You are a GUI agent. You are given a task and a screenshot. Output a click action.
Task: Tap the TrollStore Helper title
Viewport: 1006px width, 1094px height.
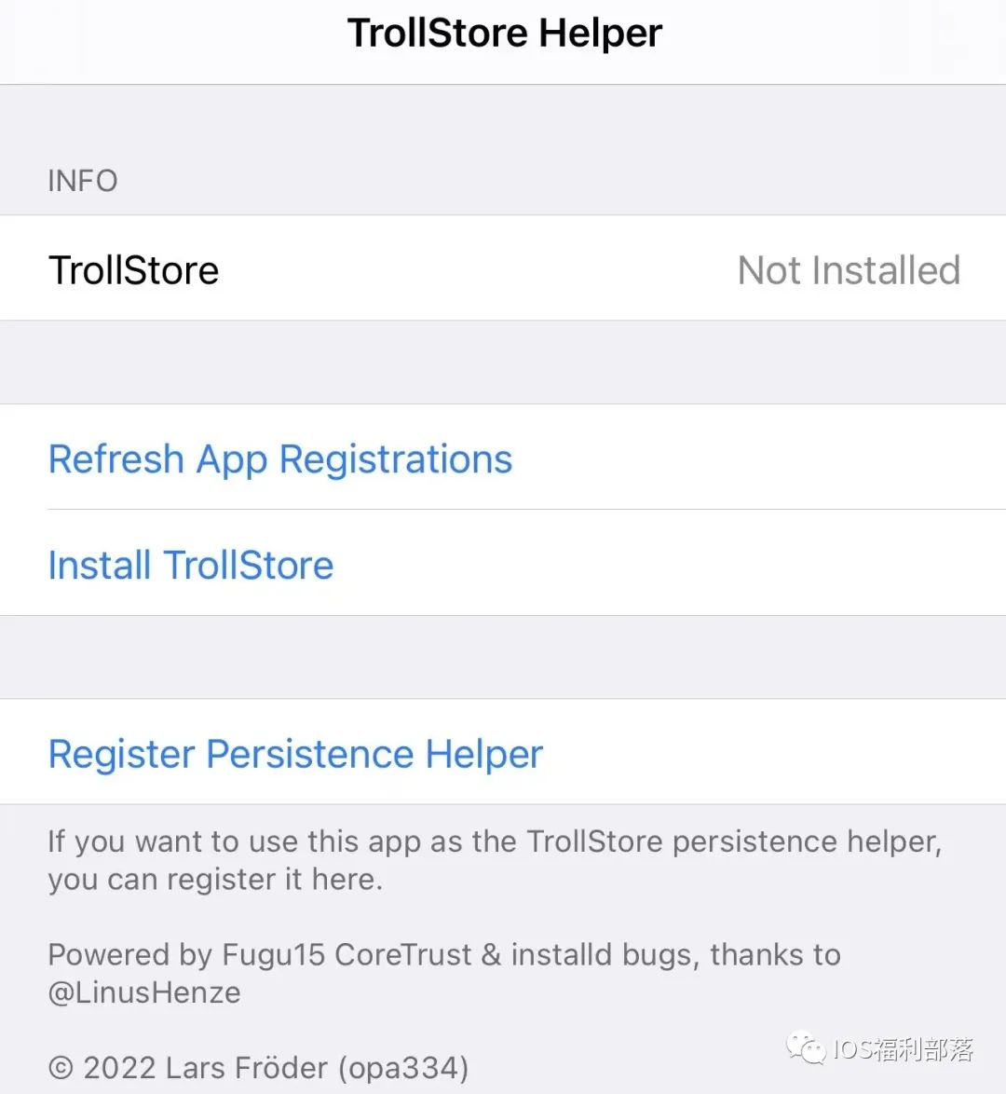(x=504, y=33)
